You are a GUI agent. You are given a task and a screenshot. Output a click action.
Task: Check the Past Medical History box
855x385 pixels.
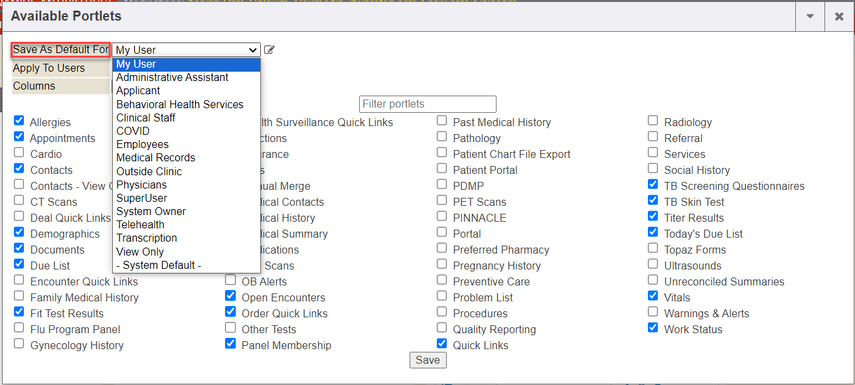click(442, 121)
